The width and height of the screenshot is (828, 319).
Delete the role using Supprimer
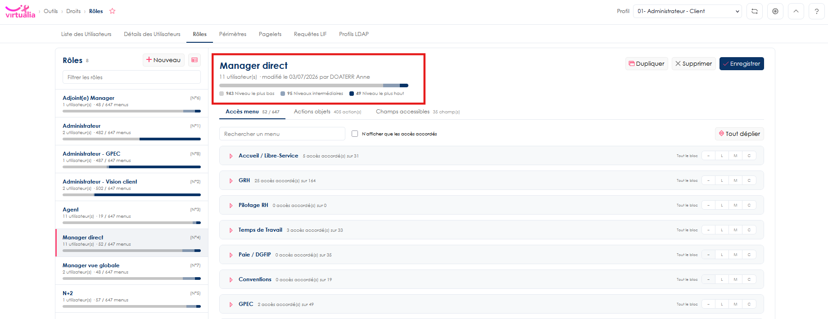(x=693, y=63)
